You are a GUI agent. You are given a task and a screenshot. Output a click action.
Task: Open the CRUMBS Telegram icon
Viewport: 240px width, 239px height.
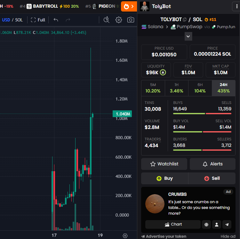[227, 225]
